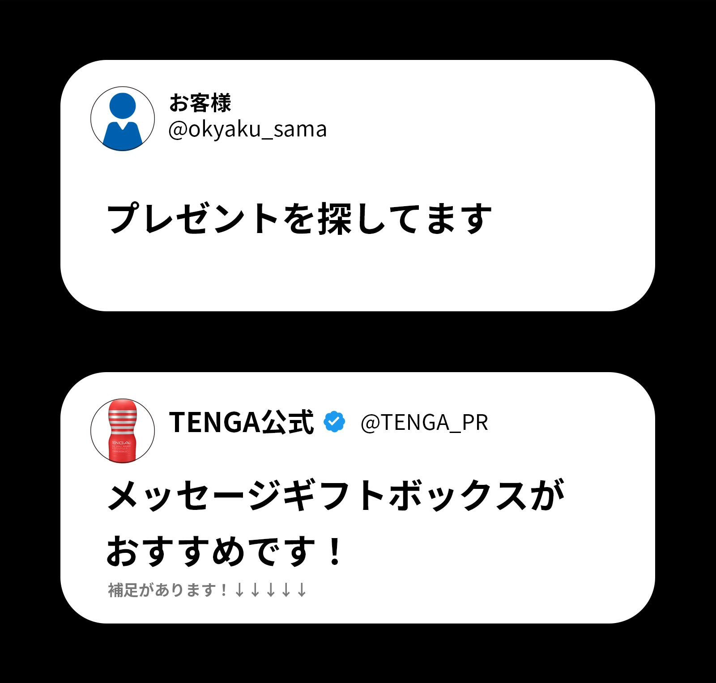Screen dimensions: 716x683
Task: Open the @okyaku_sama handle
Action: 247,129
